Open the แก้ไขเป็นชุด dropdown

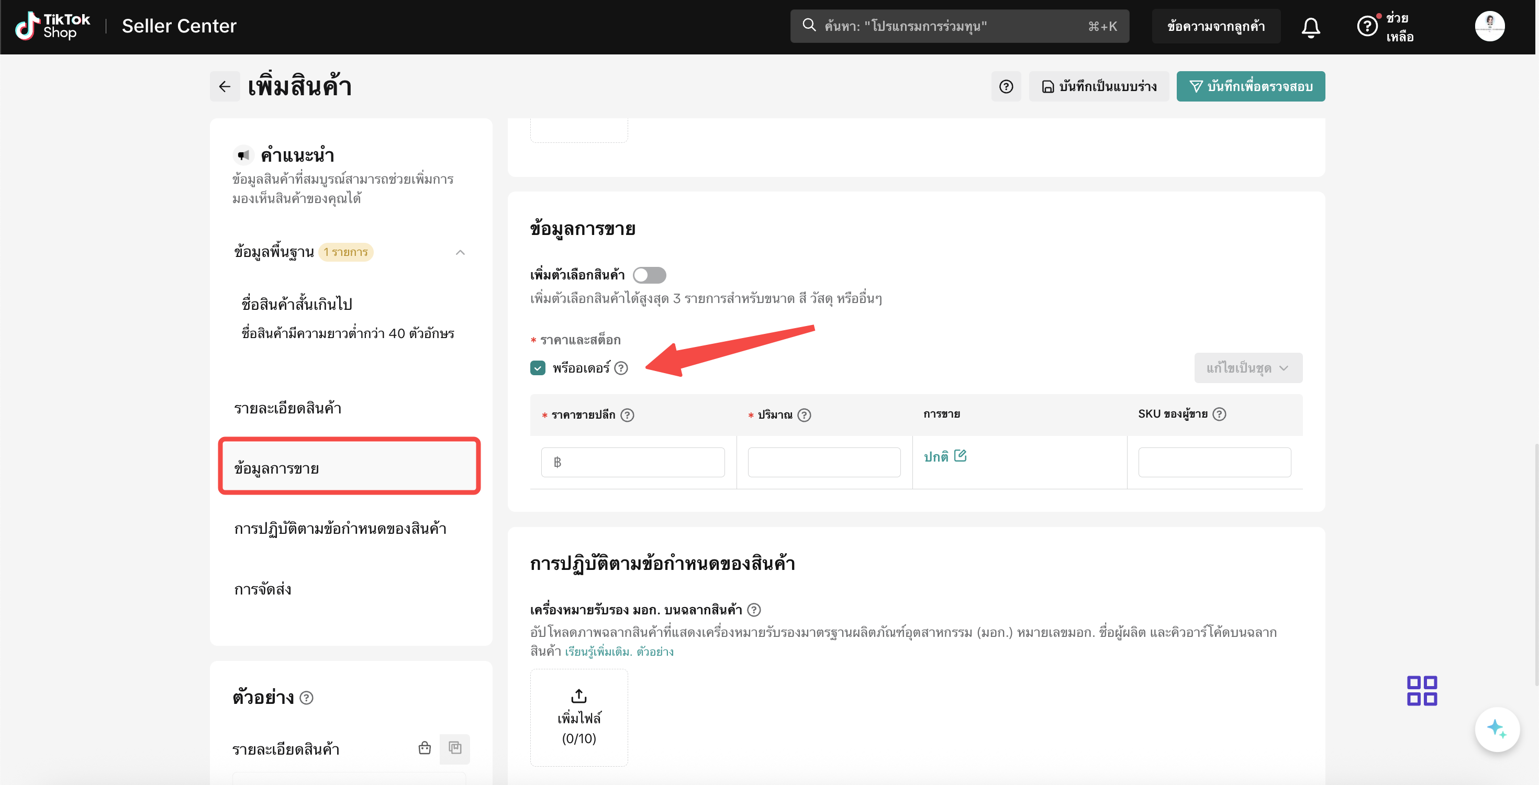[1247, 368]
